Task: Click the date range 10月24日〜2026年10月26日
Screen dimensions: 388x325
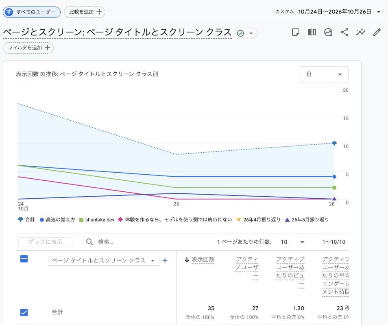Action: click(x=335, y=12)
